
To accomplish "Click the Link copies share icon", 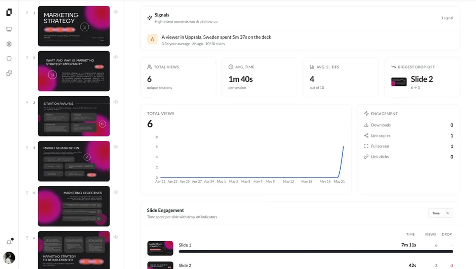I will pos(366,135).
